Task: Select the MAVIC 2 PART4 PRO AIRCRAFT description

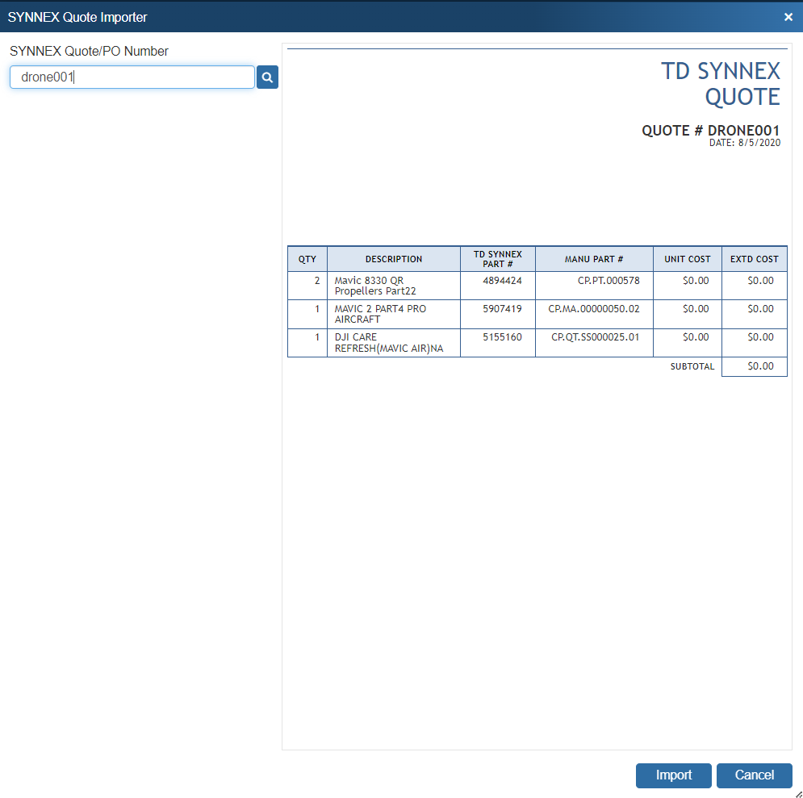Action: 380,314
